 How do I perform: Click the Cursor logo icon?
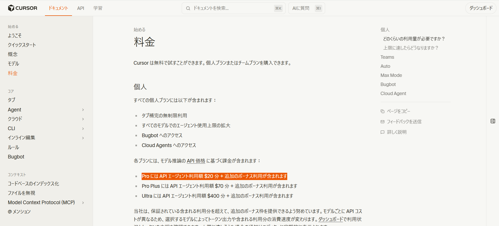click(11, 8)
